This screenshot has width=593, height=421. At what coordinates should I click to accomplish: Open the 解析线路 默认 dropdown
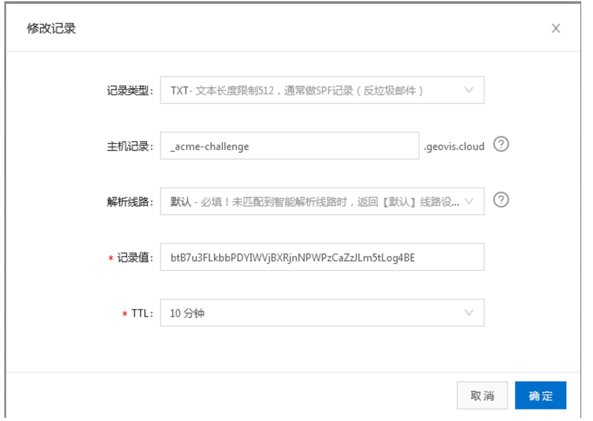click(322, 202)
